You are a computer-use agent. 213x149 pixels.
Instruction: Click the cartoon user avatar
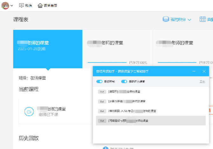5,6
